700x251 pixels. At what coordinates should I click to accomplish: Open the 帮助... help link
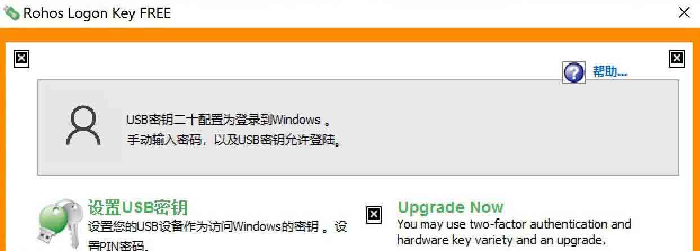[610, 72]
